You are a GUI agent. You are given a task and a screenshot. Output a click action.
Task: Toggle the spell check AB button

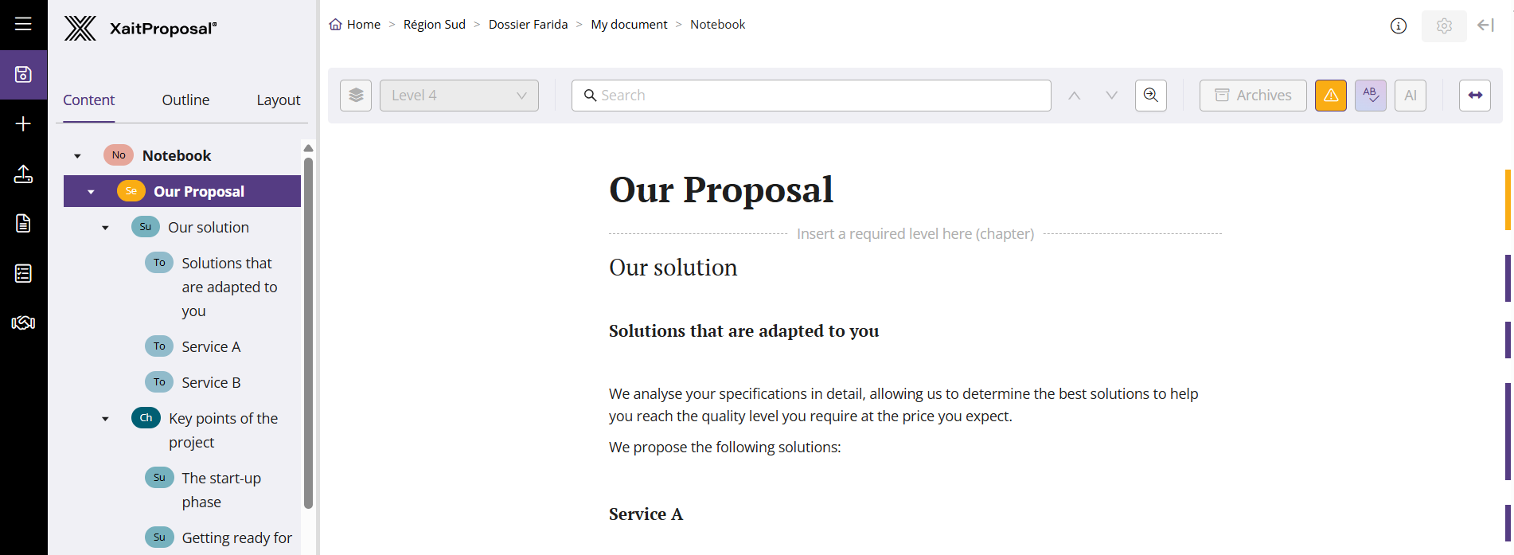pos(1370,96)
